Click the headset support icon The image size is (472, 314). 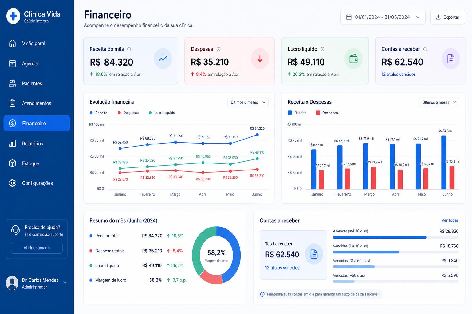tap(15, 230)
